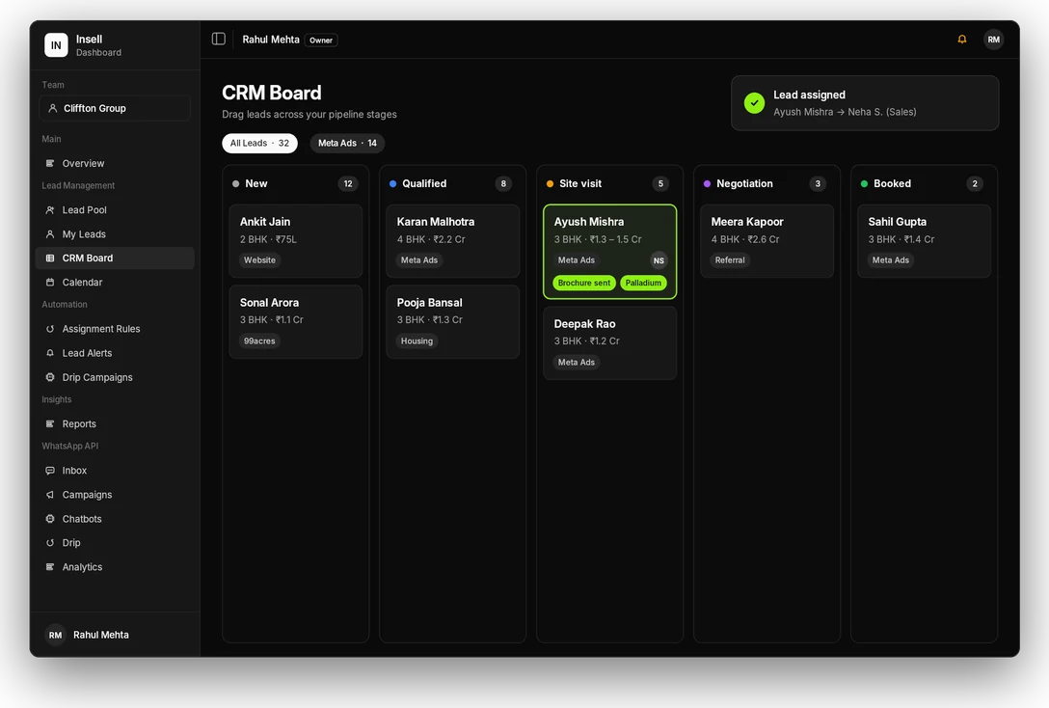This screenshot has width=1049, height=708.
Task: Click the Campaigns megaphone icon
Action: point(49,495)
